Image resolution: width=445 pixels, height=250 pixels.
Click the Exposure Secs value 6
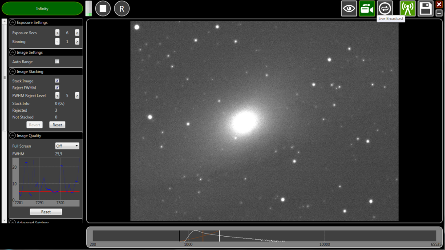[67, 33]
